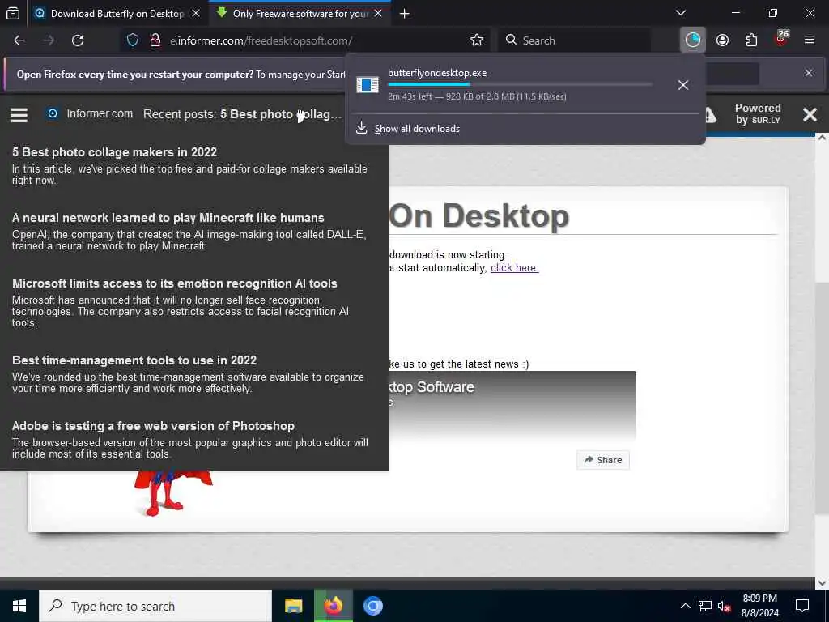Screen dimensions: 829x622
Task: Open the tracking protection shield icon
Action: tap(133, 40)
